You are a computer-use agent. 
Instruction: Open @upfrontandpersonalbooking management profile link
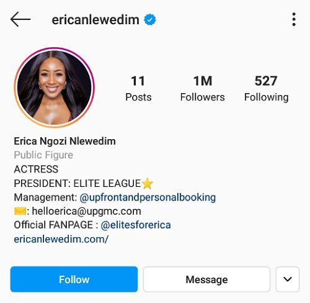[148, 197]
